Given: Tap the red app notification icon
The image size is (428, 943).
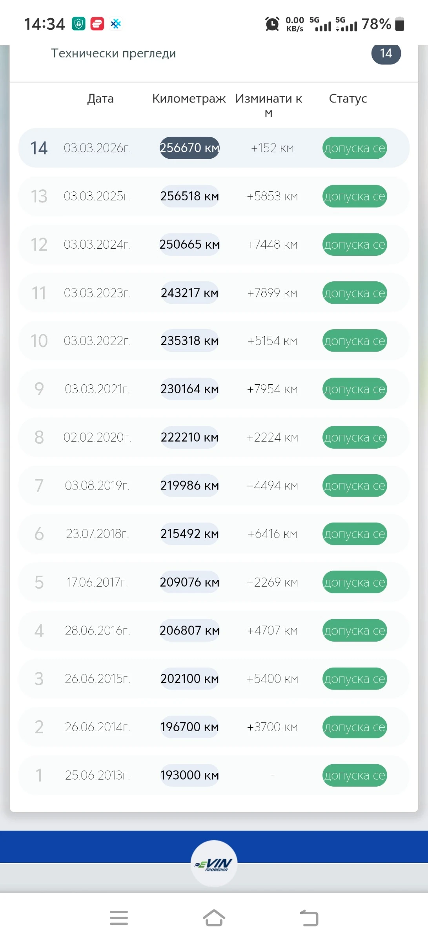Looking at the screenshot, I should click(x=97, y=24).
